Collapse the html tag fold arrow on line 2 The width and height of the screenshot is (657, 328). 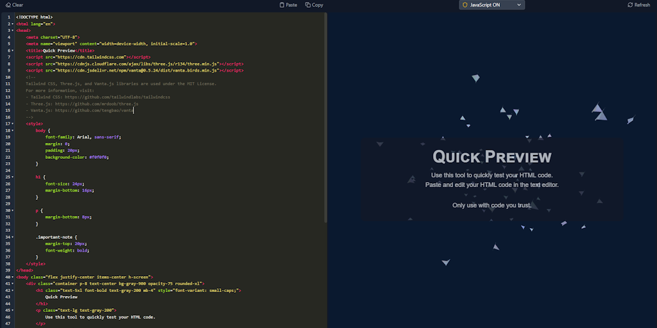12,24
